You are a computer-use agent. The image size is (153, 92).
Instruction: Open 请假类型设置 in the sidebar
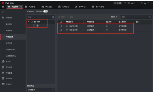[x=10, y=50]
